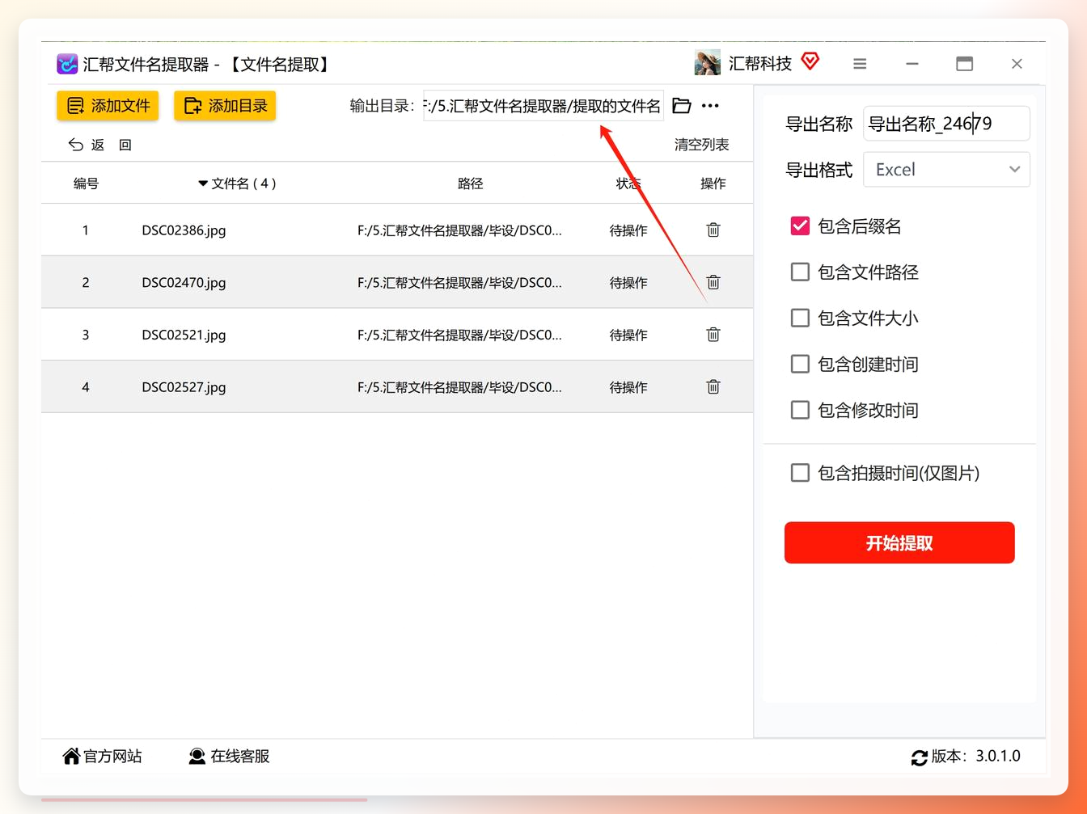The image size is (1087, 814).
Task: Click the 汇帮科技 account name
Action: [759, 64]
